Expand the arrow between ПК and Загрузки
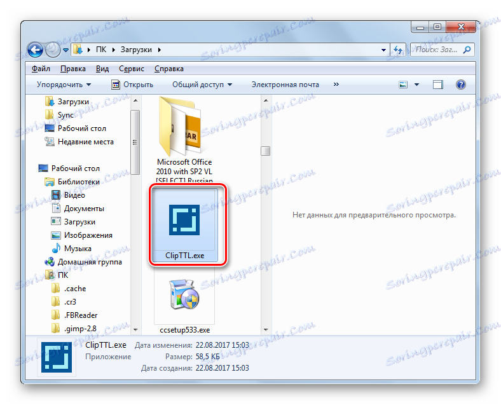The image size is (501, 405). click(x=113, y=50)
